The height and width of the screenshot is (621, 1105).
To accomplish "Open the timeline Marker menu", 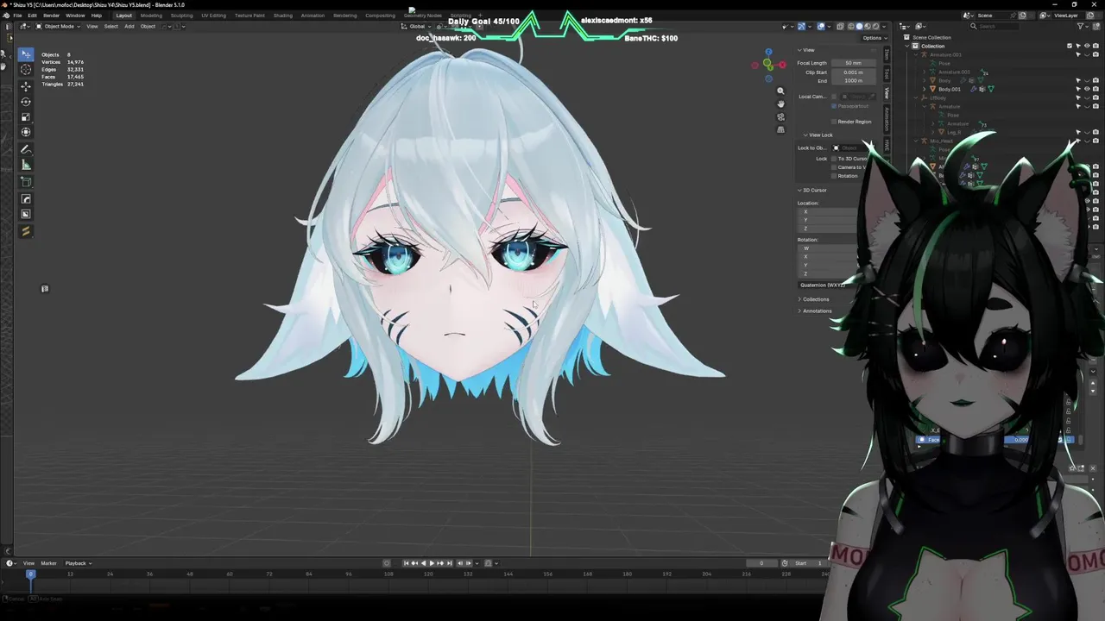I will 48,563.
